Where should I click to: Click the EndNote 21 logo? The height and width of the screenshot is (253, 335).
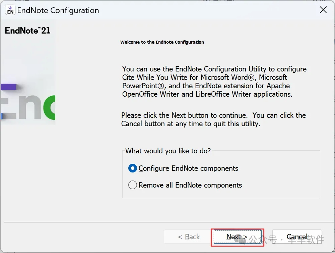(x=28, y=31)
